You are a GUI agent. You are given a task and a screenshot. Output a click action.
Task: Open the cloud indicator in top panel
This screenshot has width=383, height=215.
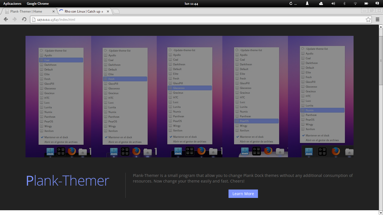[321, 4]
